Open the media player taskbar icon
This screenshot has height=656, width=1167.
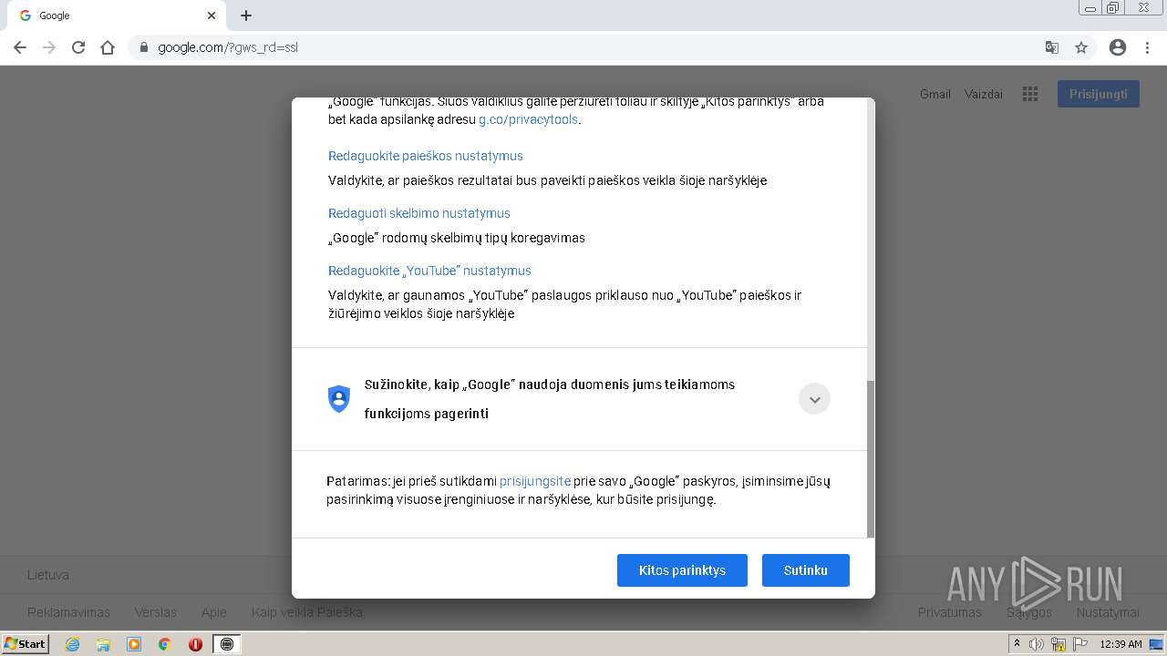click(134, 644)
